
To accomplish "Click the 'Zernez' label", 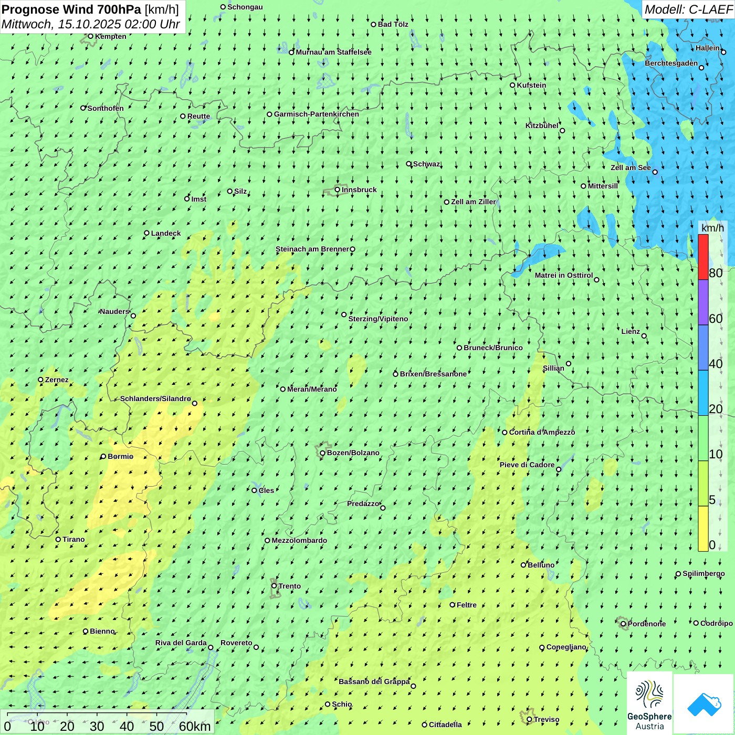I will [x=57, y=380].
